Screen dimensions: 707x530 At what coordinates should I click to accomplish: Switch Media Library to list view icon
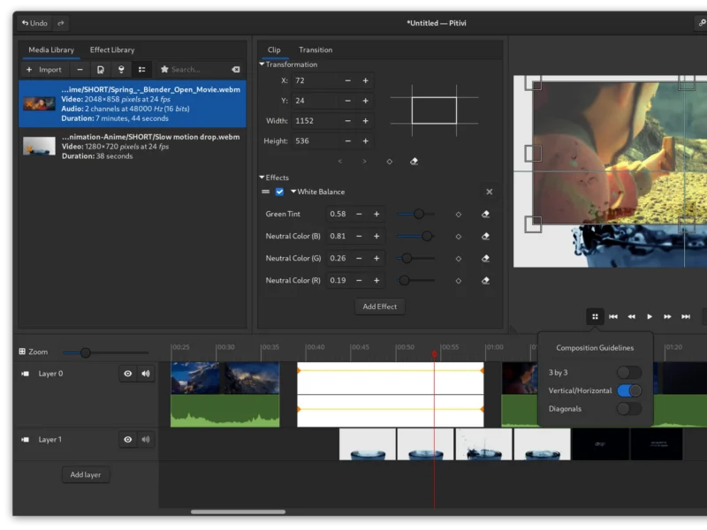tap(141, 70)
